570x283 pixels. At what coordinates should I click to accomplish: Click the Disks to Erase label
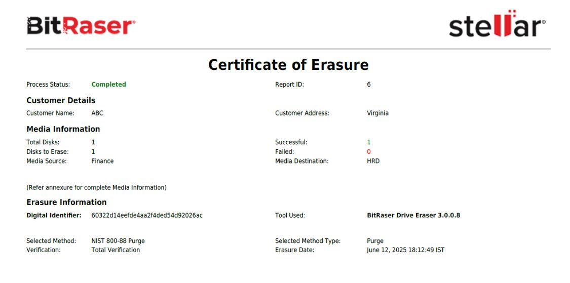[47, 151]
